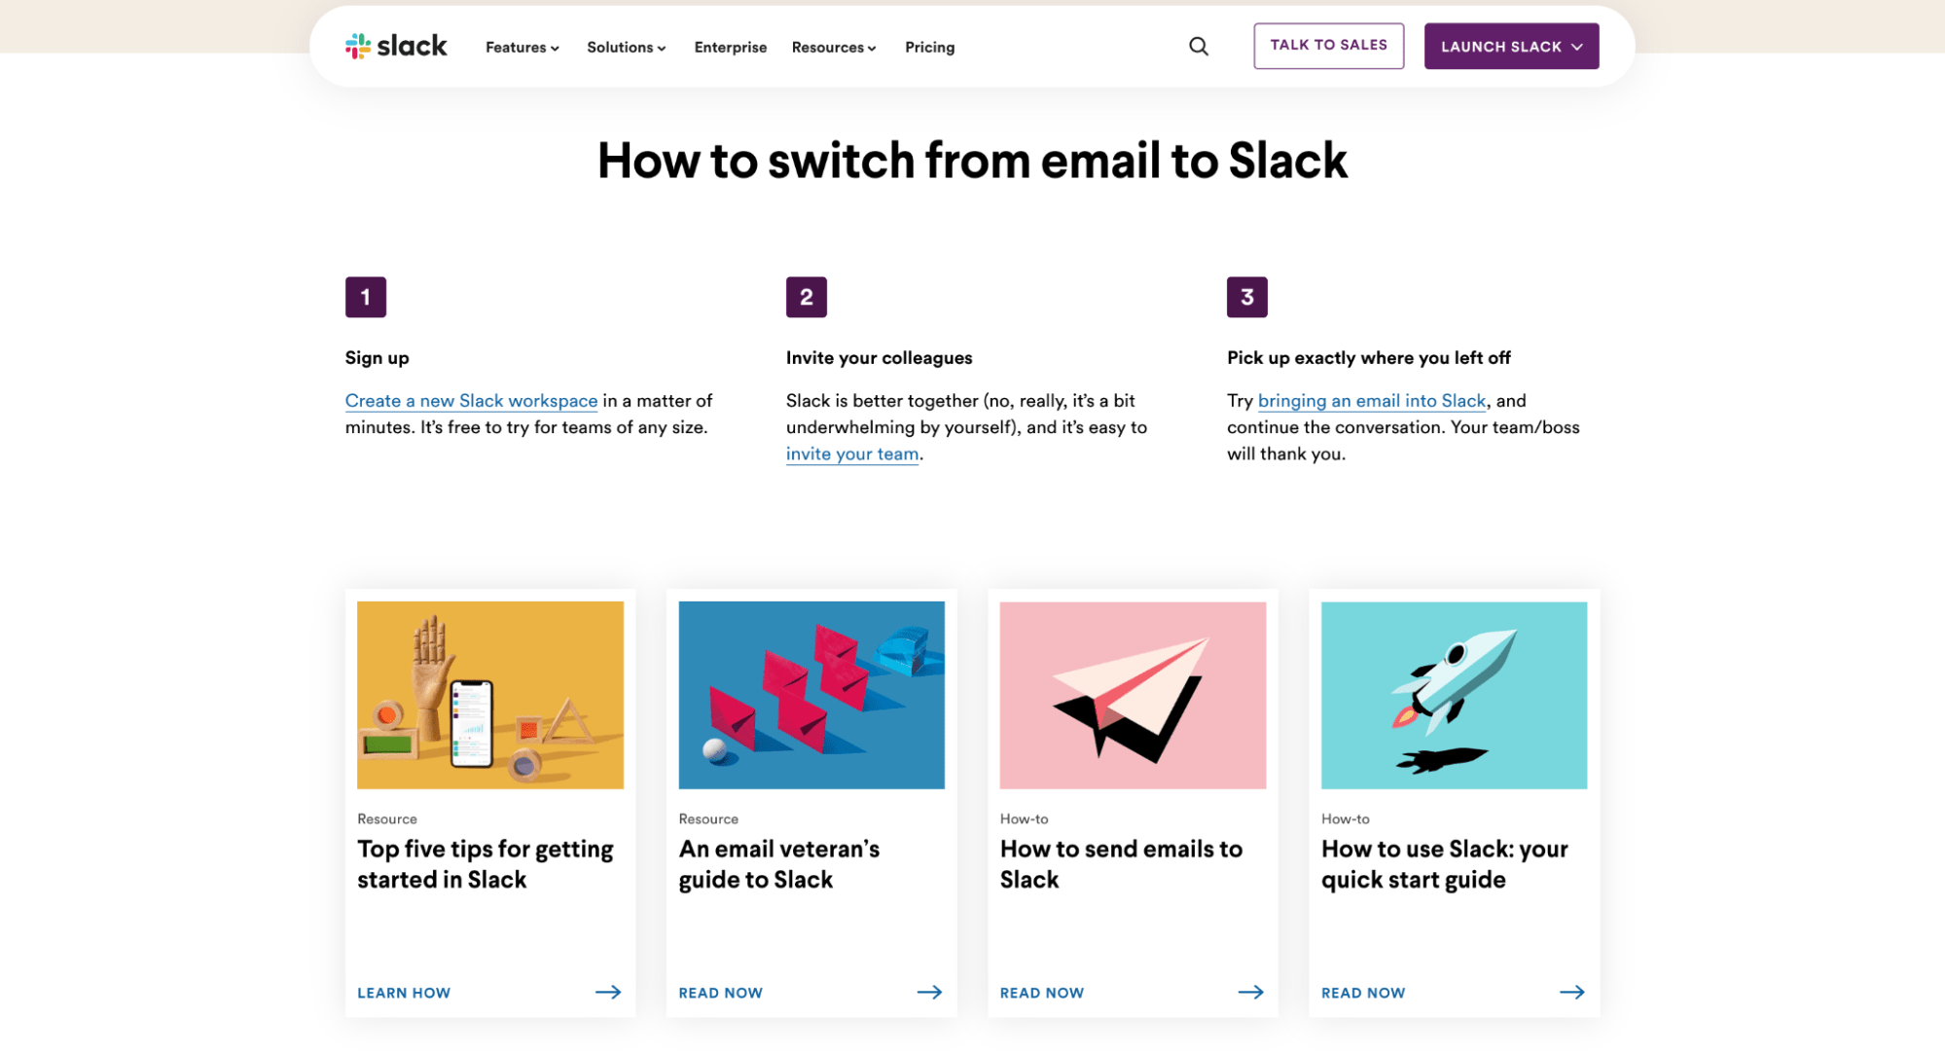
Task: Click arrow icon on Top five tips card
Action: coord(608,992)
